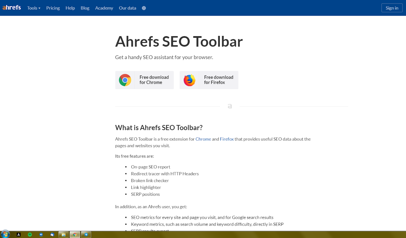Click Redirect tracer with HTTP Headers item
Viewport: 406px width, 238px height.
pos(165,174)
